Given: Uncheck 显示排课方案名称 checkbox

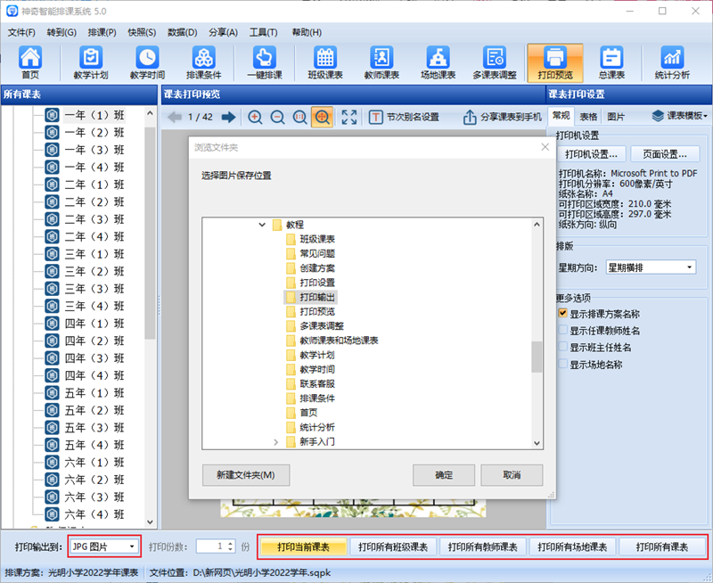Looking at the screenshot, I should pos(562,314).
